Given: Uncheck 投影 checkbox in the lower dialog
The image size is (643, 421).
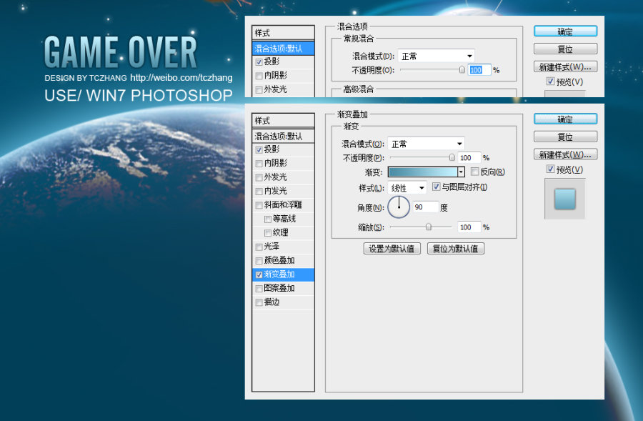Looking at the screenshot, I should point(259,150).
